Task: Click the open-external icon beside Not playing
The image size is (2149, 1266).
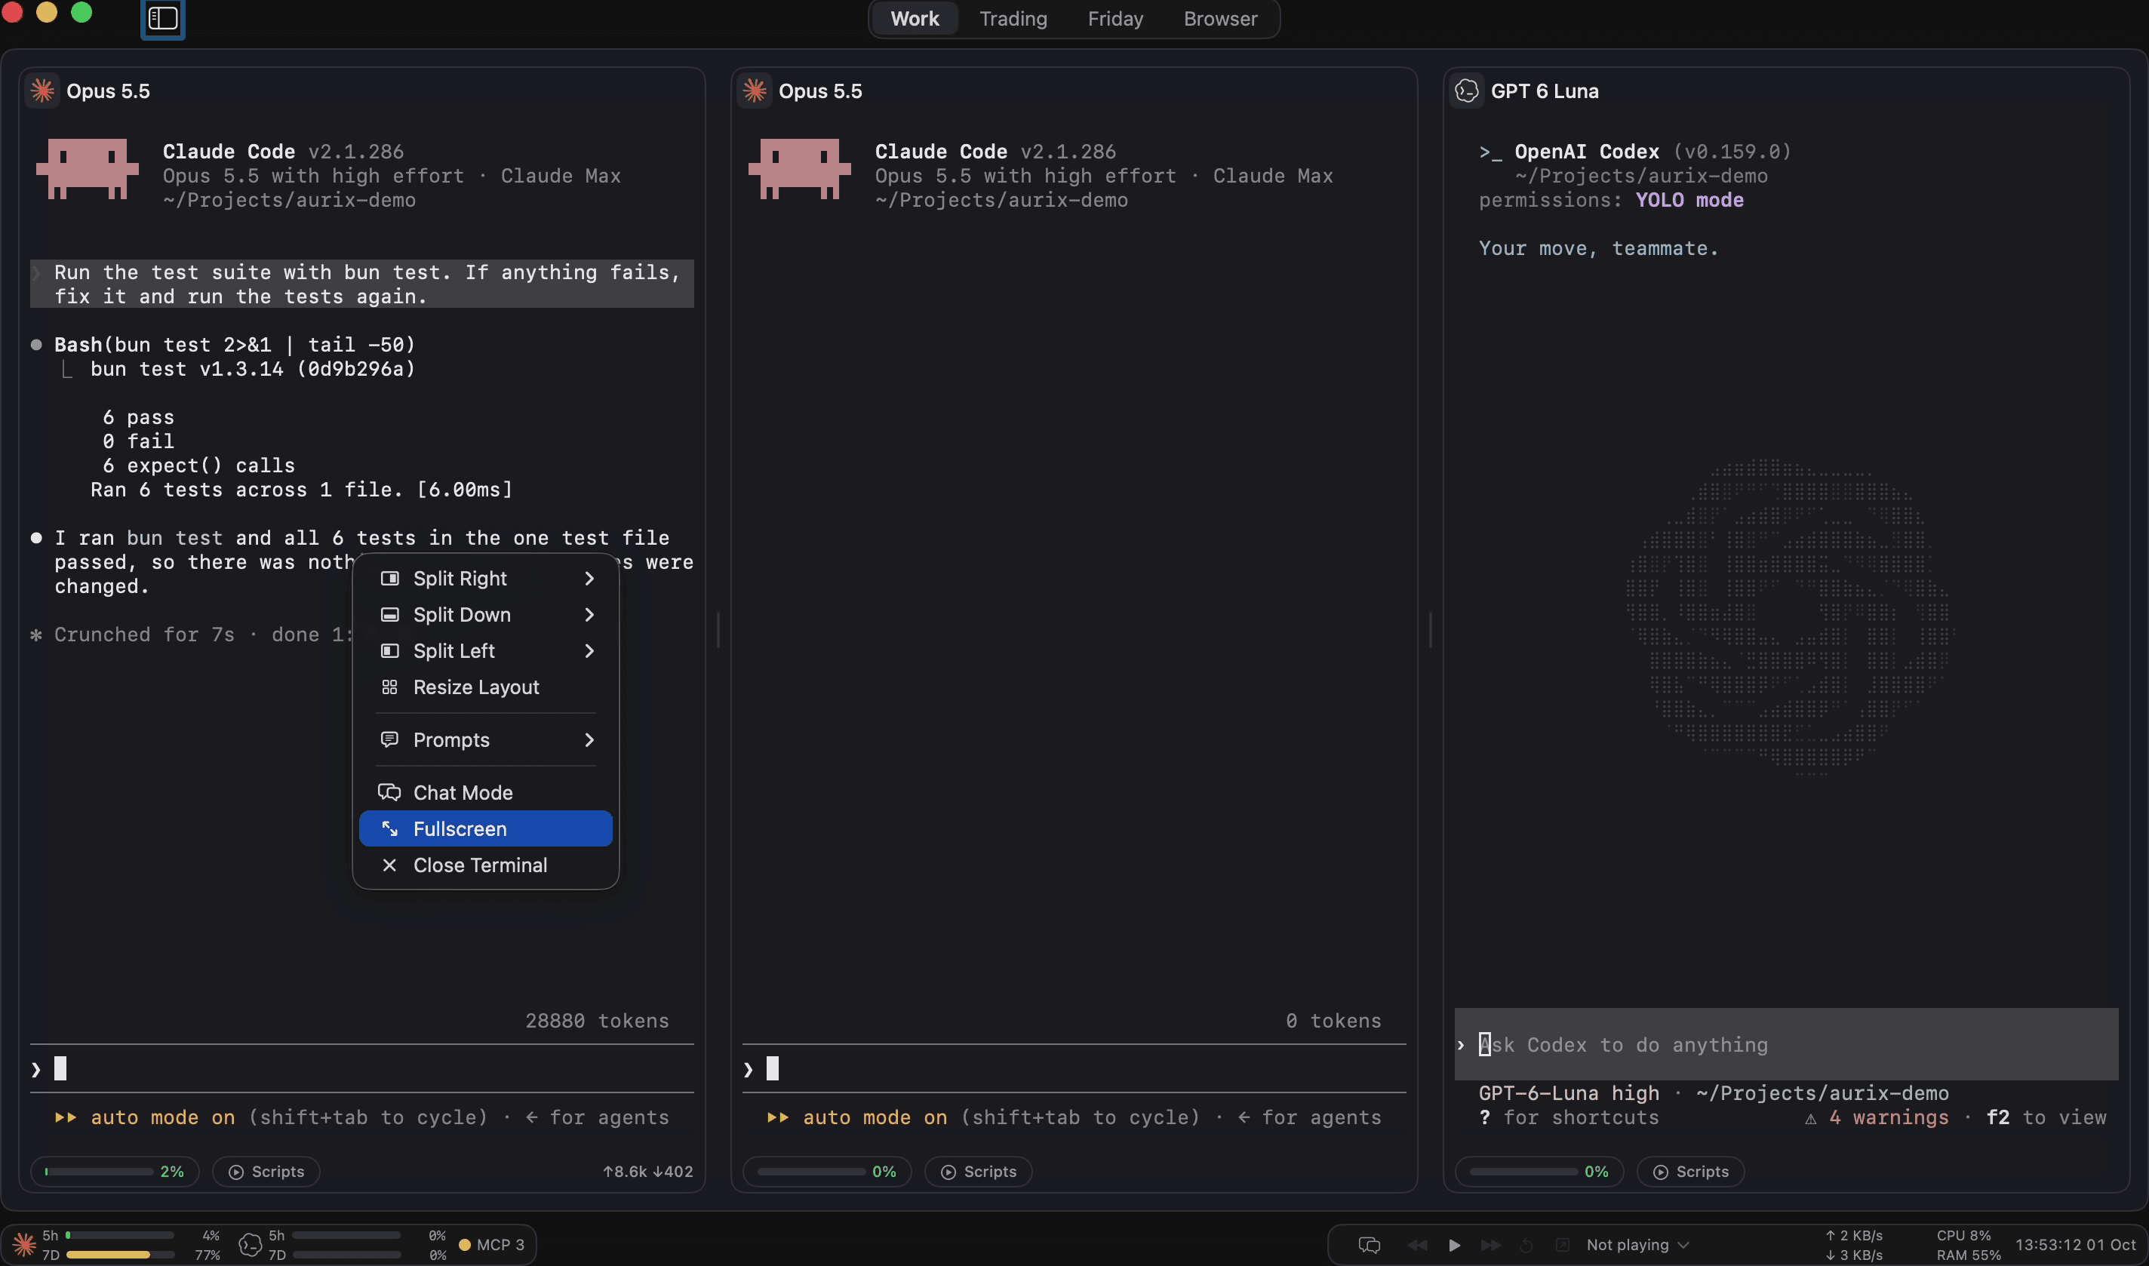Action: (1562, 1245)
